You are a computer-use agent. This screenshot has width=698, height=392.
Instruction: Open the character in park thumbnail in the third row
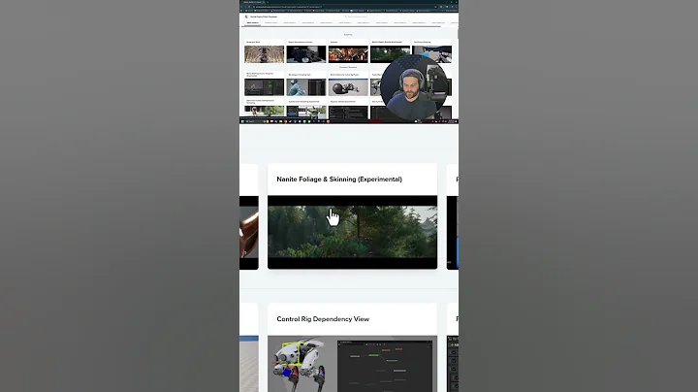[264, 111]
